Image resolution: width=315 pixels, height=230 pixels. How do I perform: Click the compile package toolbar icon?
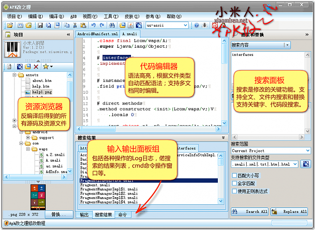point(122,25)
